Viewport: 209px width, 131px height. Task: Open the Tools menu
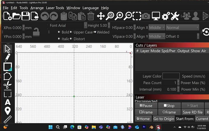pyautogui.click(x=24, y=8)
